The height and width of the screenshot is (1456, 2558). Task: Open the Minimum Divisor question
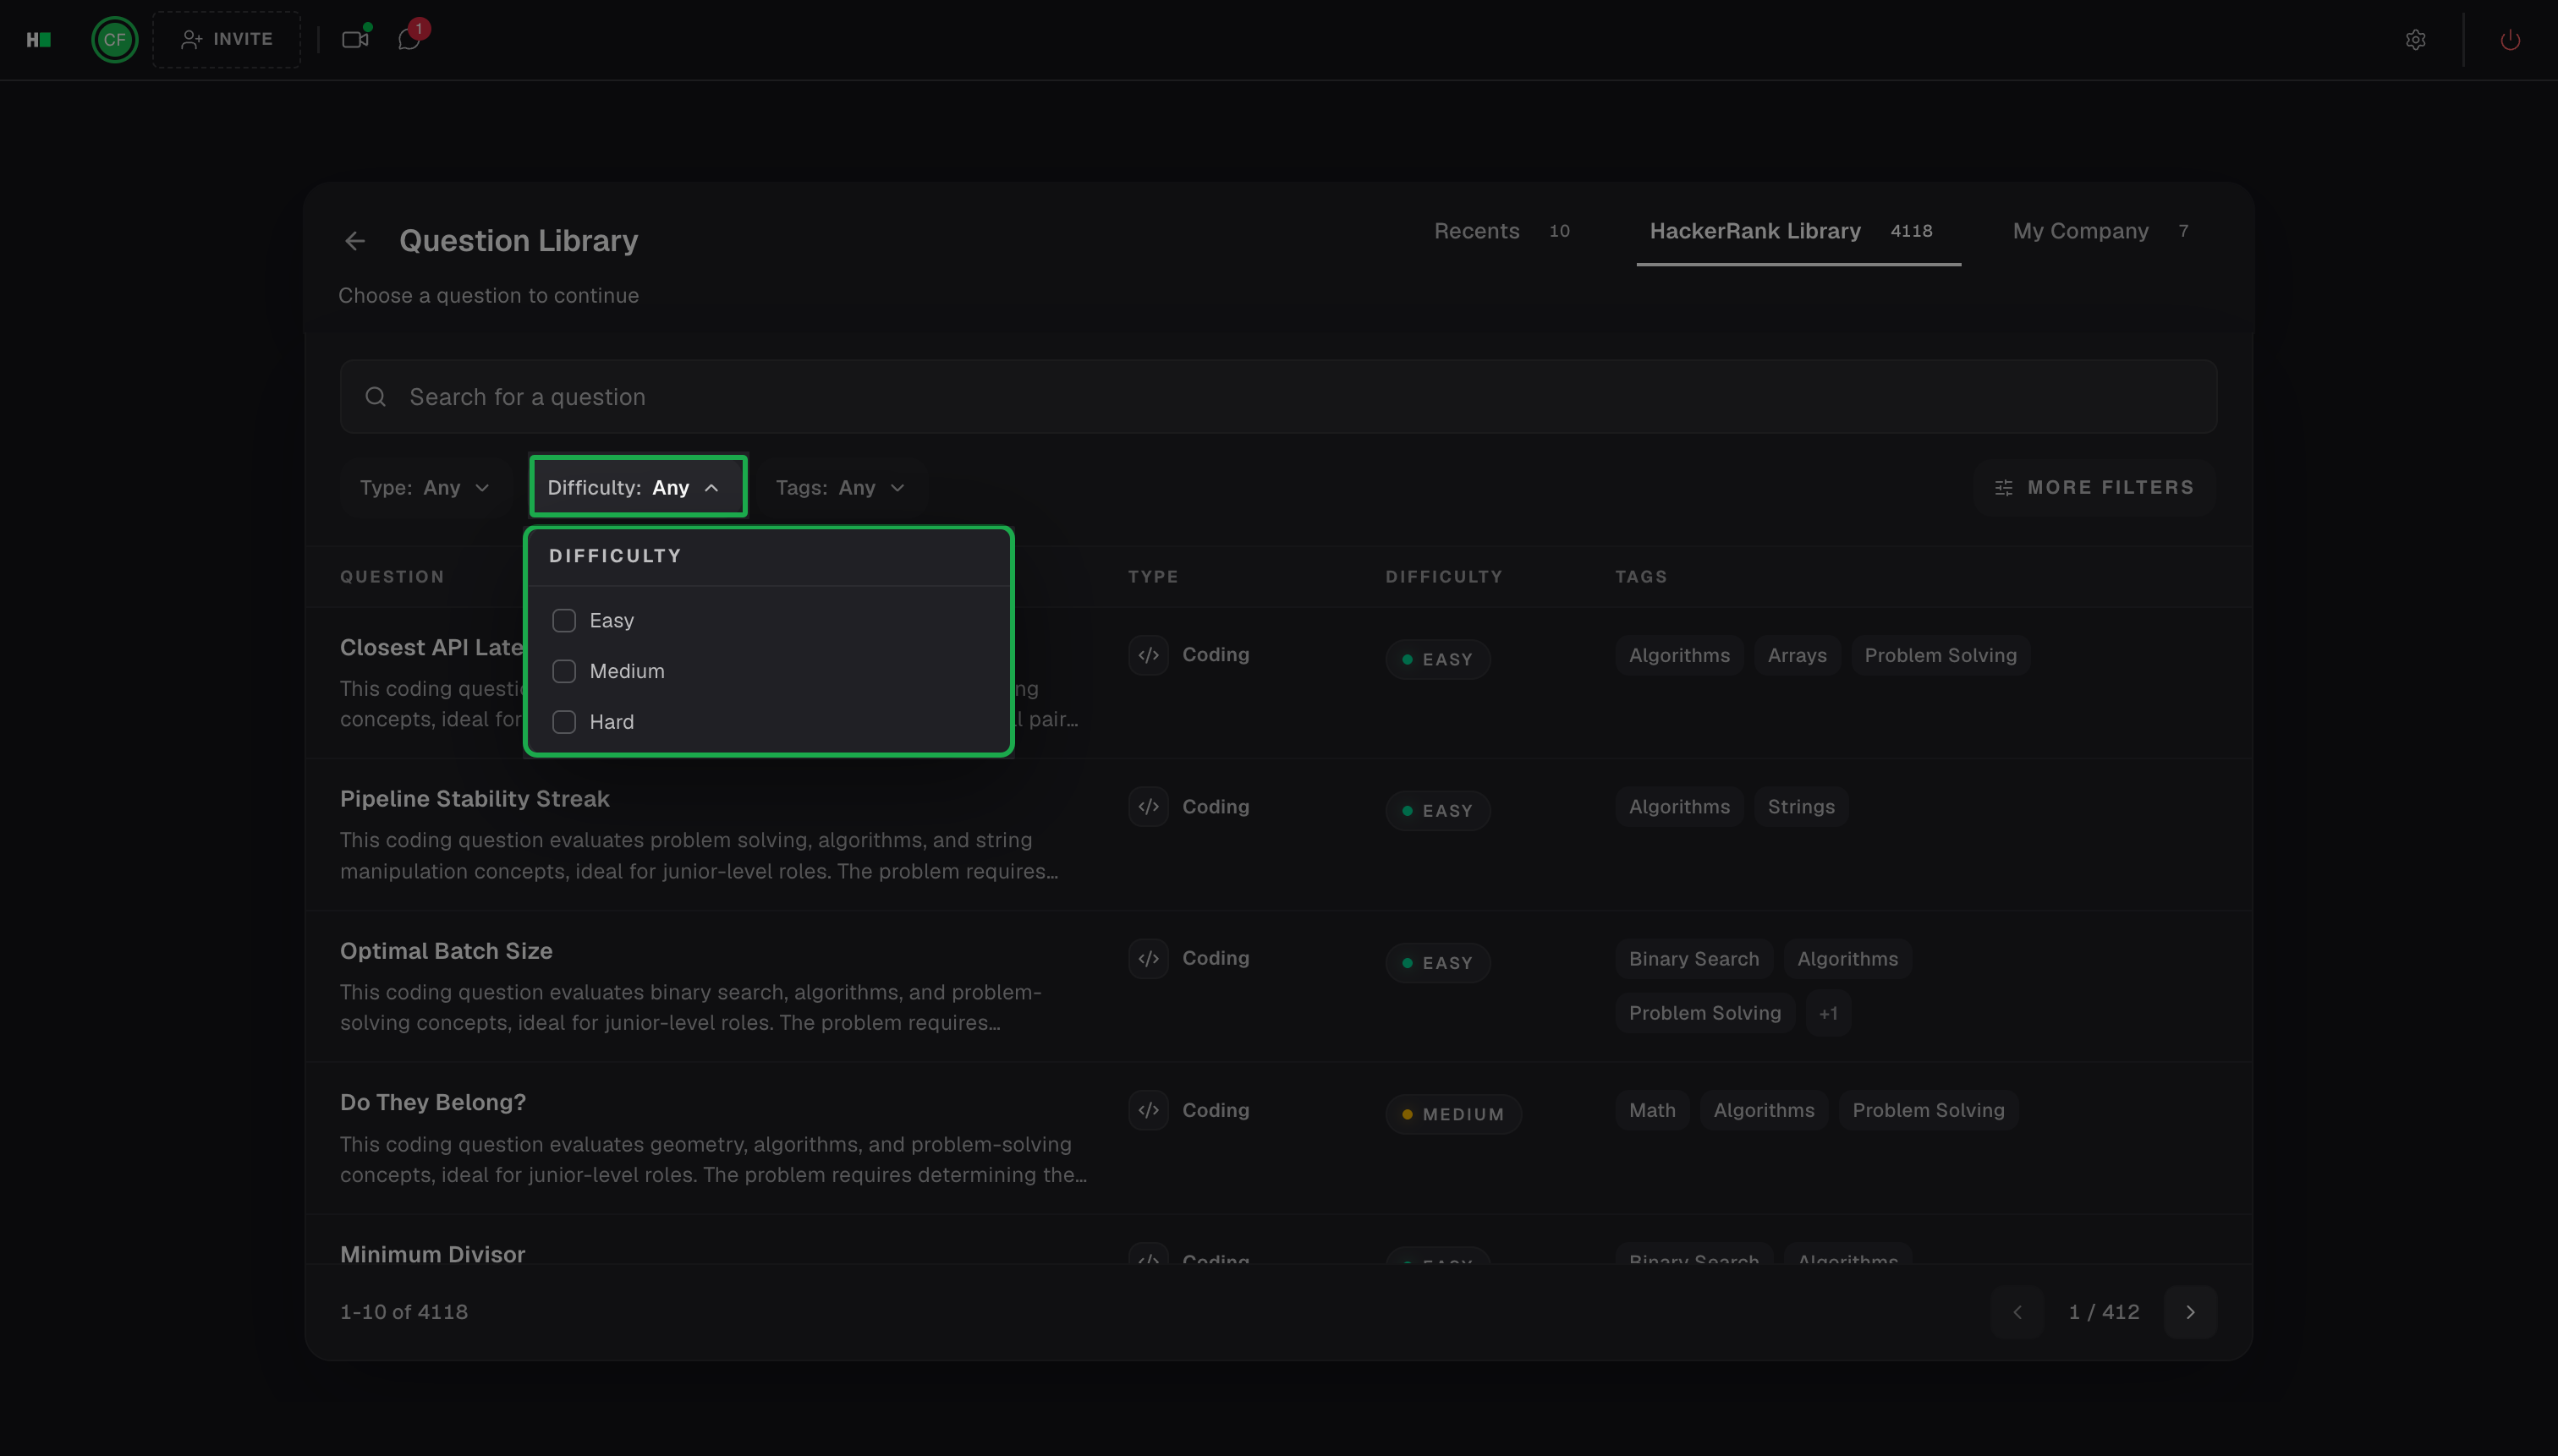432,1254
